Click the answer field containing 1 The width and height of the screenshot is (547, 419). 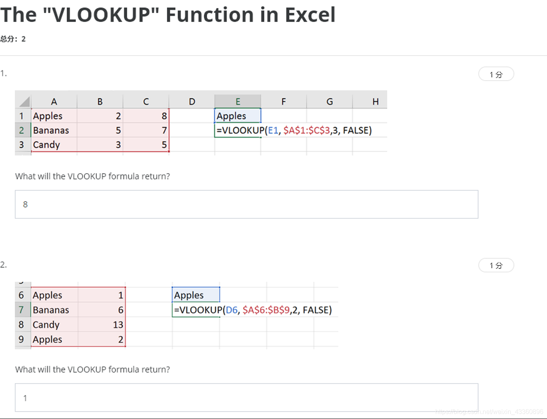coord(246,398)
